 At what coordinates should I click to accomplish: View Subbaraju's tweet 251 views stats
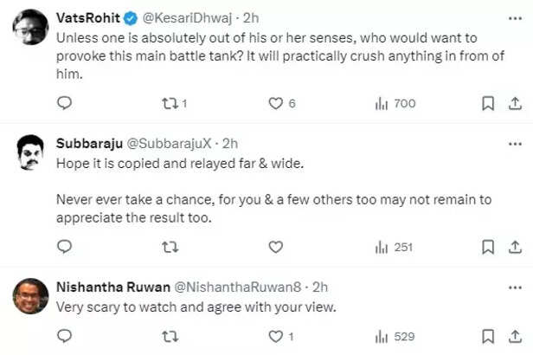click(x=382, y=247)
